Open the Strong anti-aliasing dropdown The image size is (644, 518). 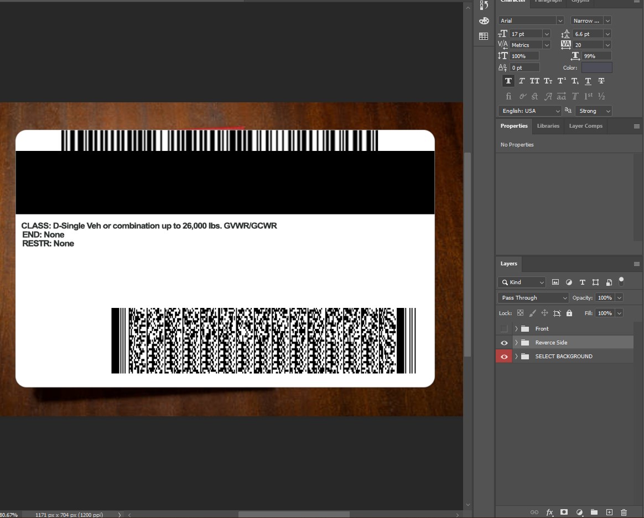coord(594,111)
